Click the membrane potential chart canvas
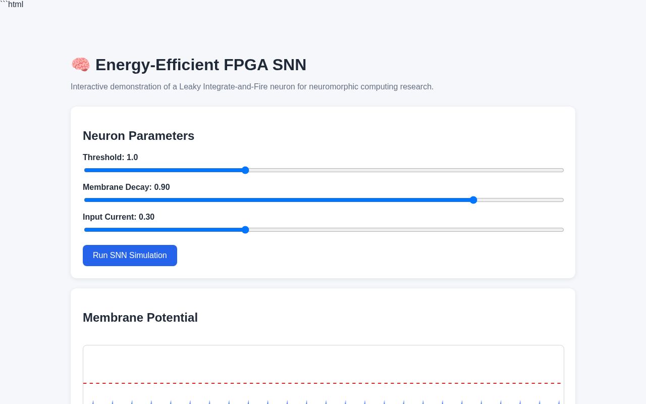Image resolution: width=646 pixels, height=404 pixels. pos(324,375)
